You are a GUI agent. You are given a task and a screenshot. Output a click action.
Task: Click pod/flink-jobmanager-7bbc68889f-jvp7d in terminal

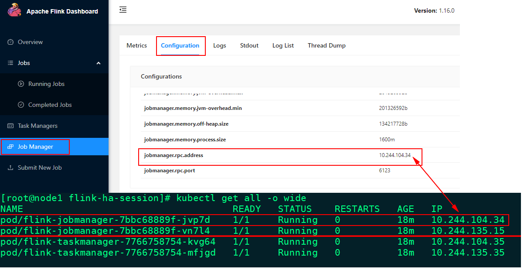coord(105,220)
